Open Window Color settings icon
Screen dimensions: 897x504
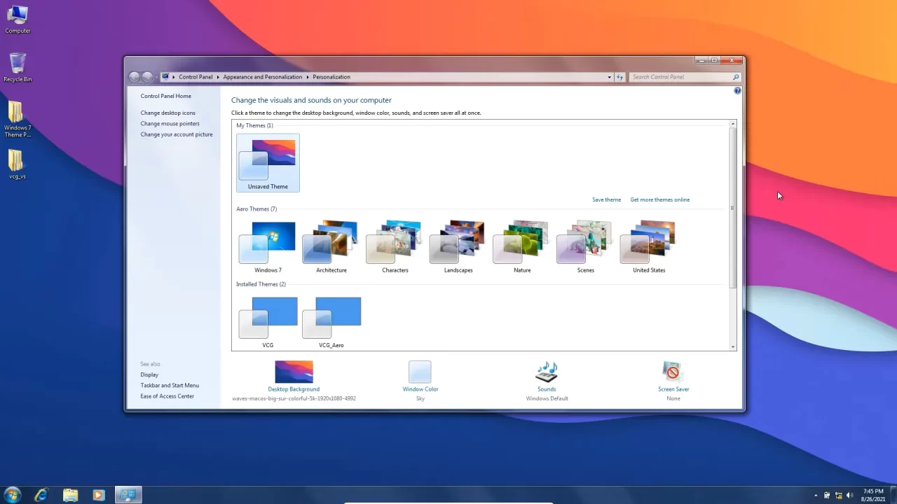[x=420, y=372]
